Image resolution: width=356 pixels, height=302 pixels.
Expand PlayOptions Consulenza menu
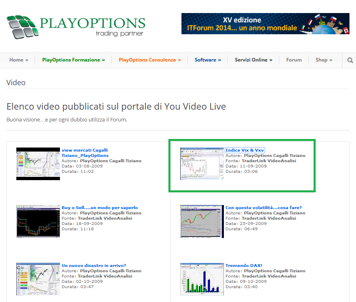[x=150, y=60]
